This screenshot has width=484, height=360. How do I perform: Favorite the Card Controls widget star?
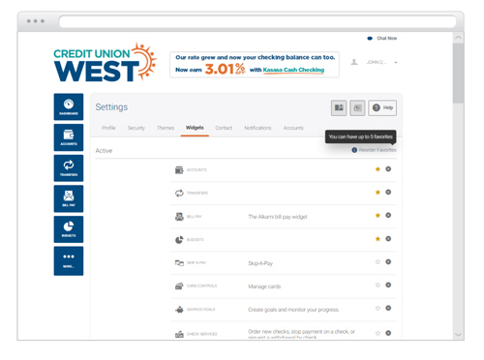click(378, 285)
